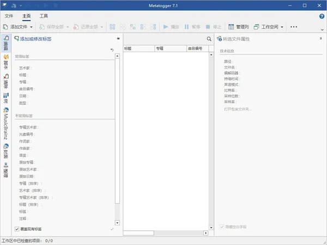Click the 添加文件 (Add files) toolbar button
Viewport: 327px width, 245px height.
tap(15, 27)
